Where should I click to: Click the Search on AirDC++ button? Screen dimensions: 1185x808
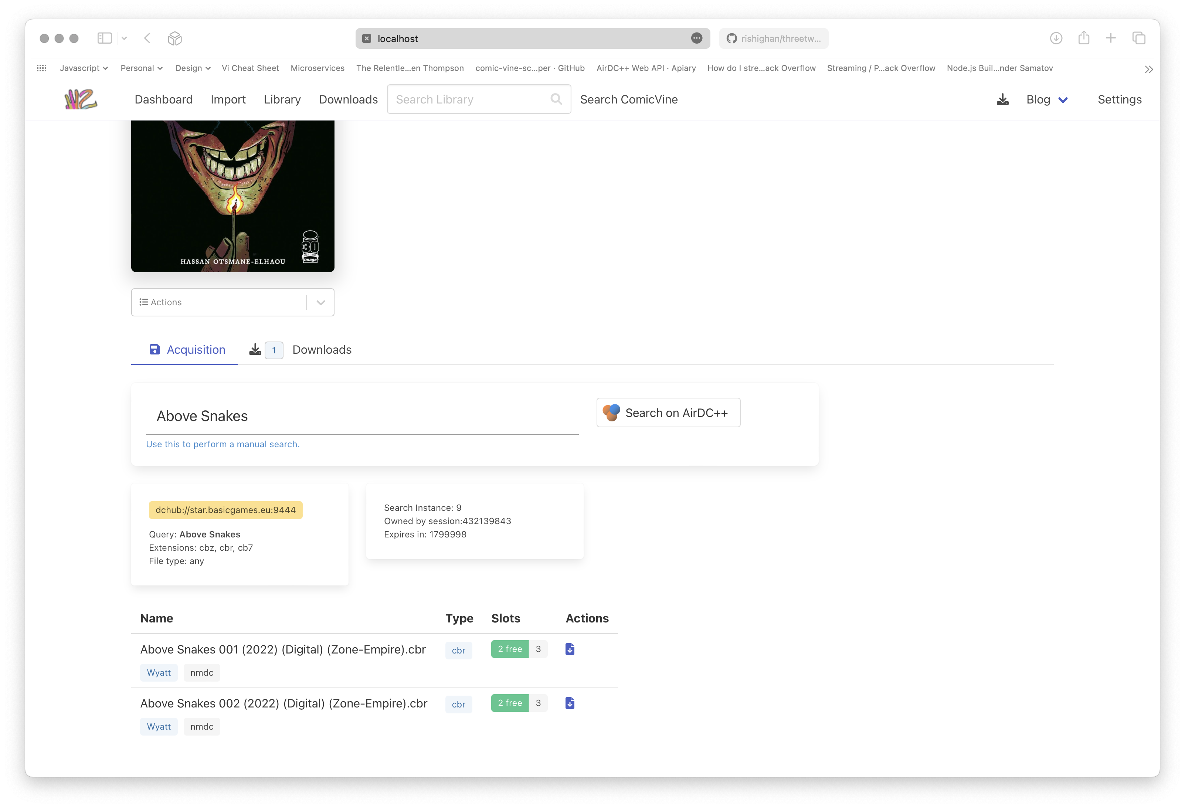click(x=668, y=413)
